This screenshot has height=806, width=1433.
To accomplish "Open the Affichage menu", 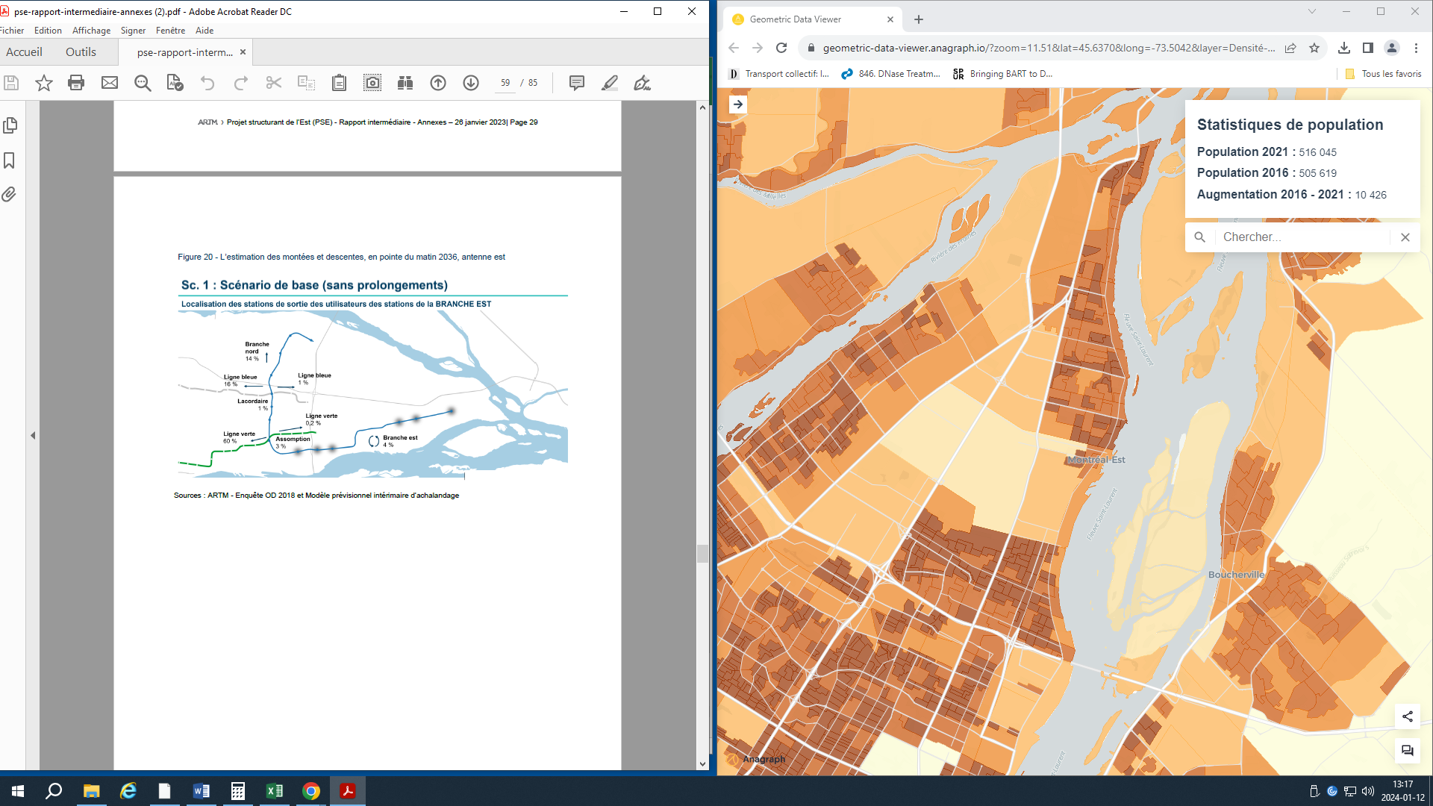I will click(x=91, y=31).
